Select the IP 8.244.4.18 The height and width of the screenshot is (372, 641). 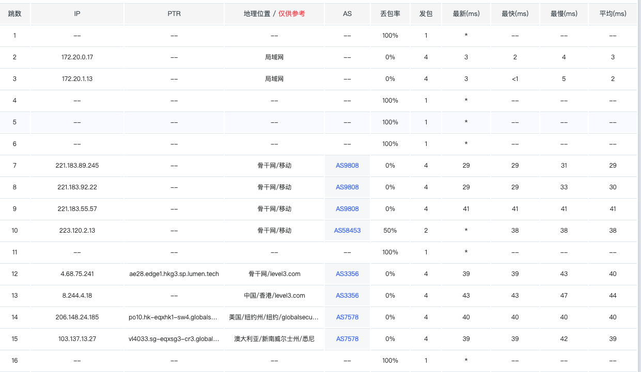point(77,296)
